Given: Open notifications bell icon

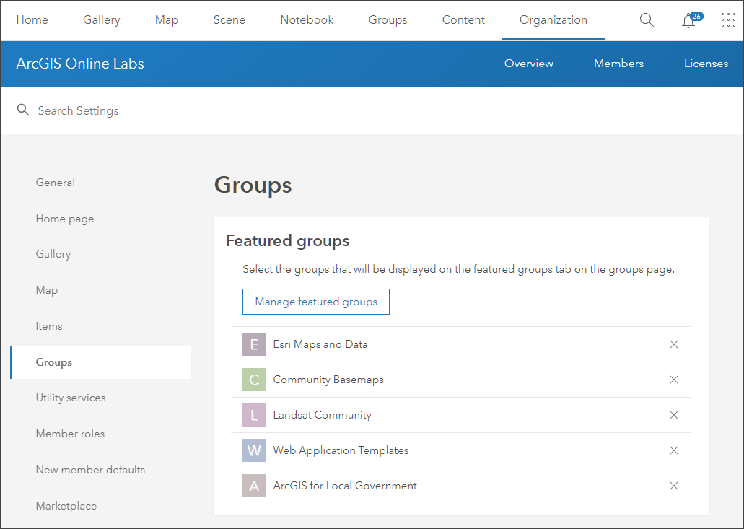Looking at the screenshot, I should [688, 21].
